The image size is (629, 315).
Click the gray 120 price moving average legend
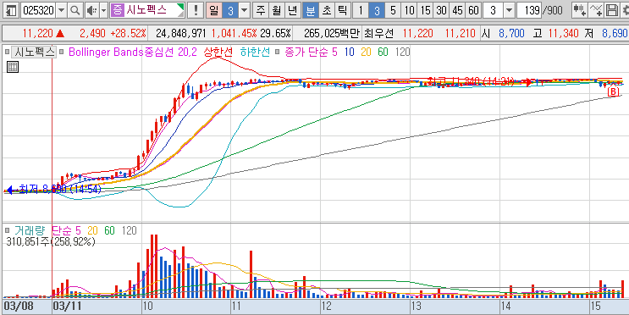[x=402, y=52]
